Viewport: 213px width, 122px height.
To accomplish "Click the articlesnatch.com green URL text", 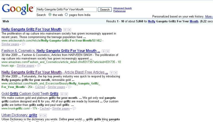I will click(52, 41).
